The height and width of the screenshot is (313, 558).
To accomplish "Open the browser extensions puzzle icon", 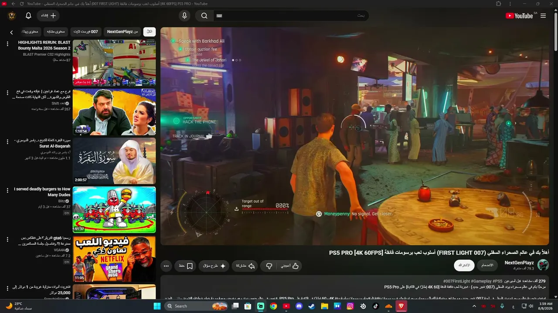I will point(499,4).
